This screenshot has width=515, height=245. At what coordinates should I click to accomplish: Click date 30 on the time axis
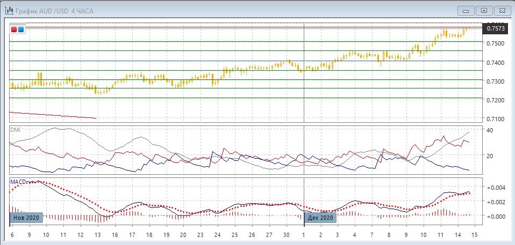287,235
